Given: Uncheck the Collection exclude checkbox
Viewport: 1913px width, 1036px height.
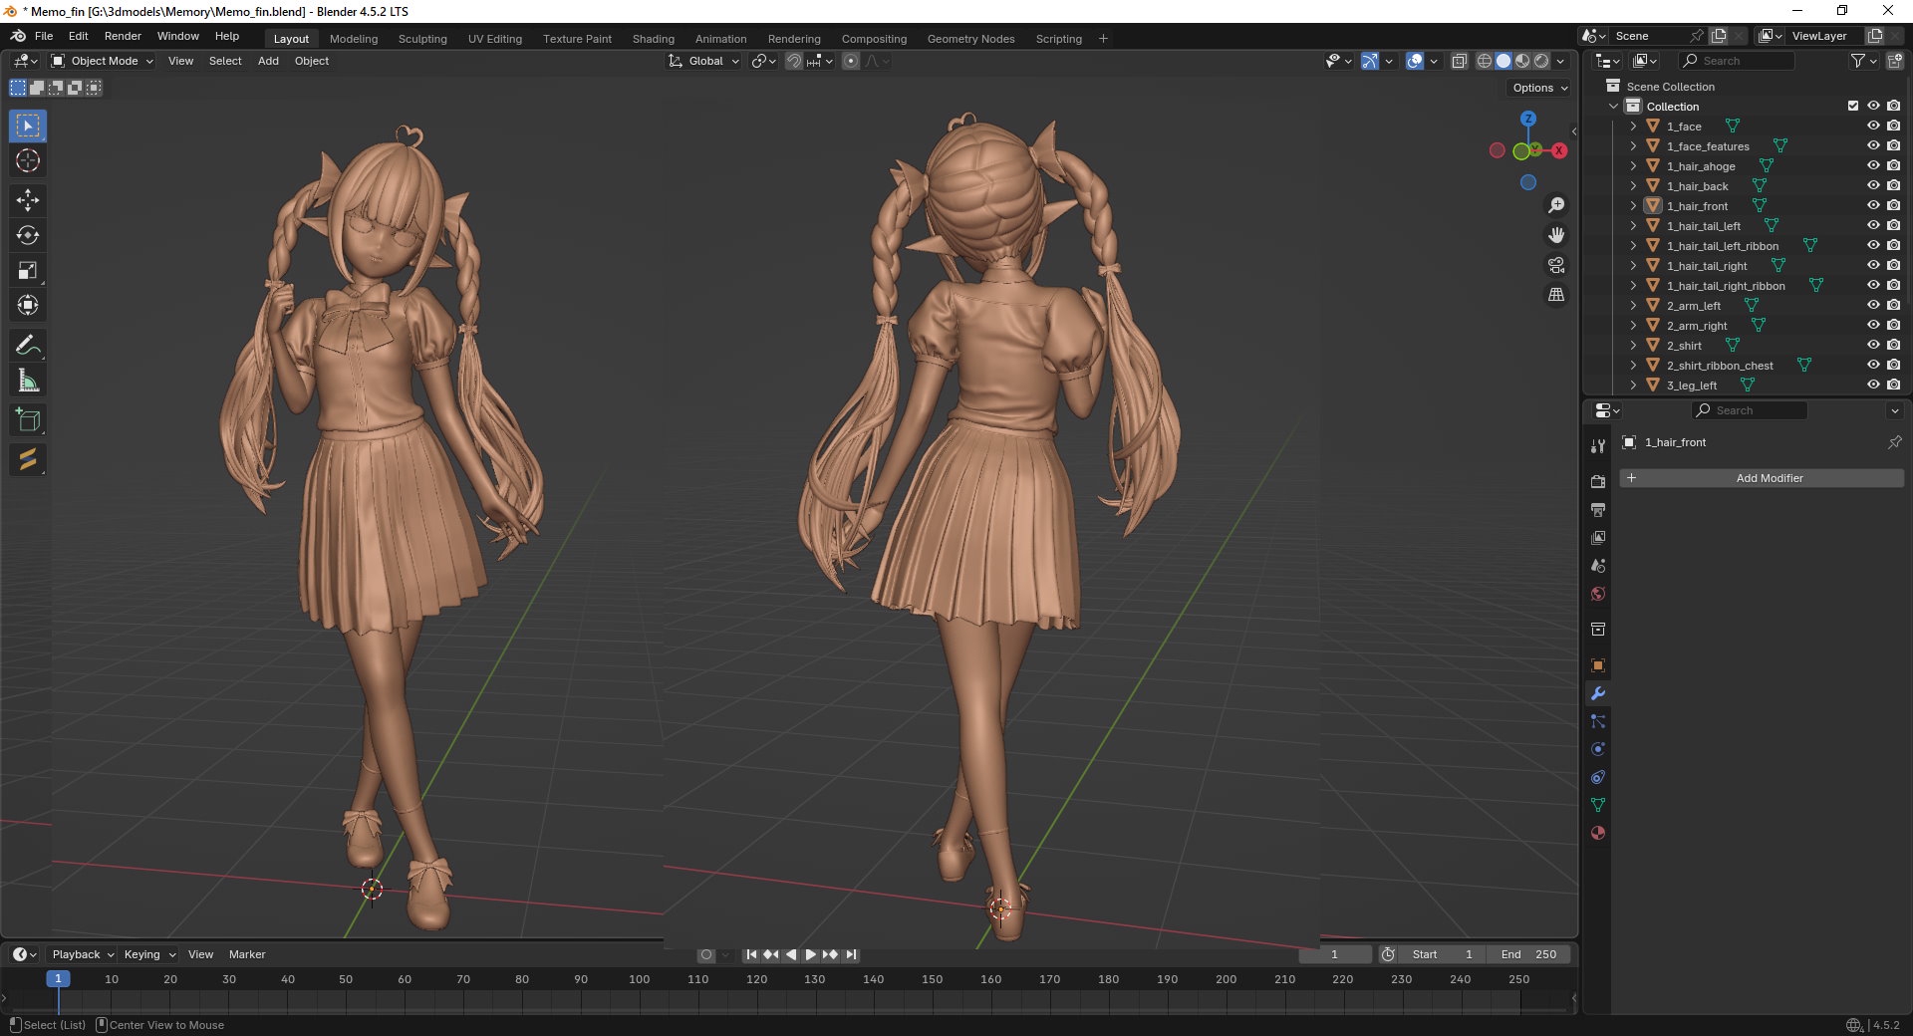Looking at the screenshot, I should point(1852,107).
